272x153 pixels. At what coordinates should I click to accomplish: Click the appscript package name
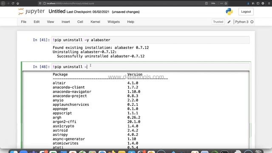pos(62,113)
